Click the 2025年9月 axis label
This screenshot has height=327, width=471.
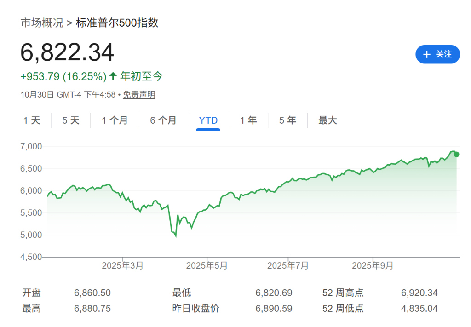[x=373, y=266]
